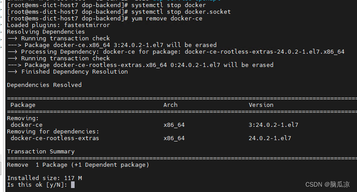Select 'docker-ce-rootless-extras' in the table
Screen dimensions: 357x192
point(55,138)
